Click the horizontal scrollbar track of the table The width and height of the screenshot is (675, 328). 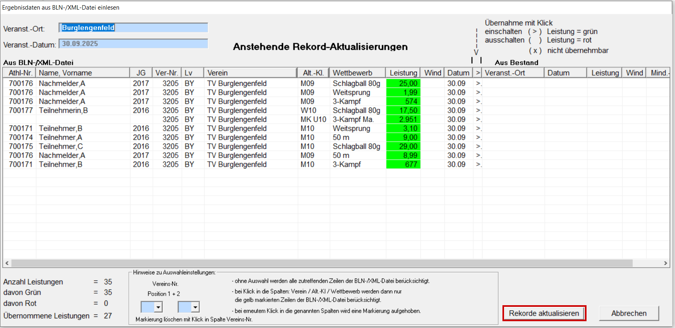point(320,263)
